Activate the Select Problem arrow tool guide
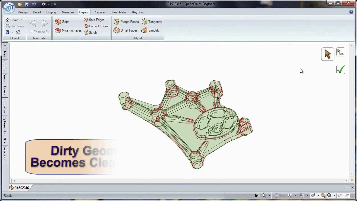This screenshot has width=357, height=201. tap(328, 54)
